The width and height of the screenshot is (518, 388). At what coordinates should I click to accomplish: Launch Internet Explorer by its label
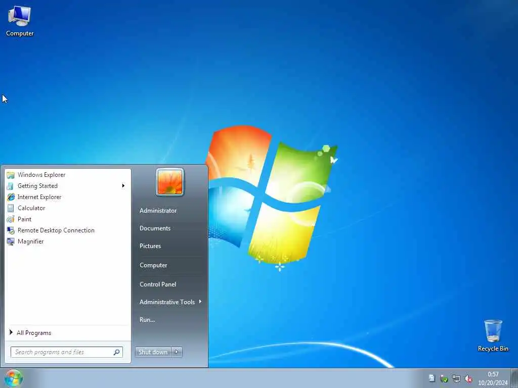tap(39, 197)
